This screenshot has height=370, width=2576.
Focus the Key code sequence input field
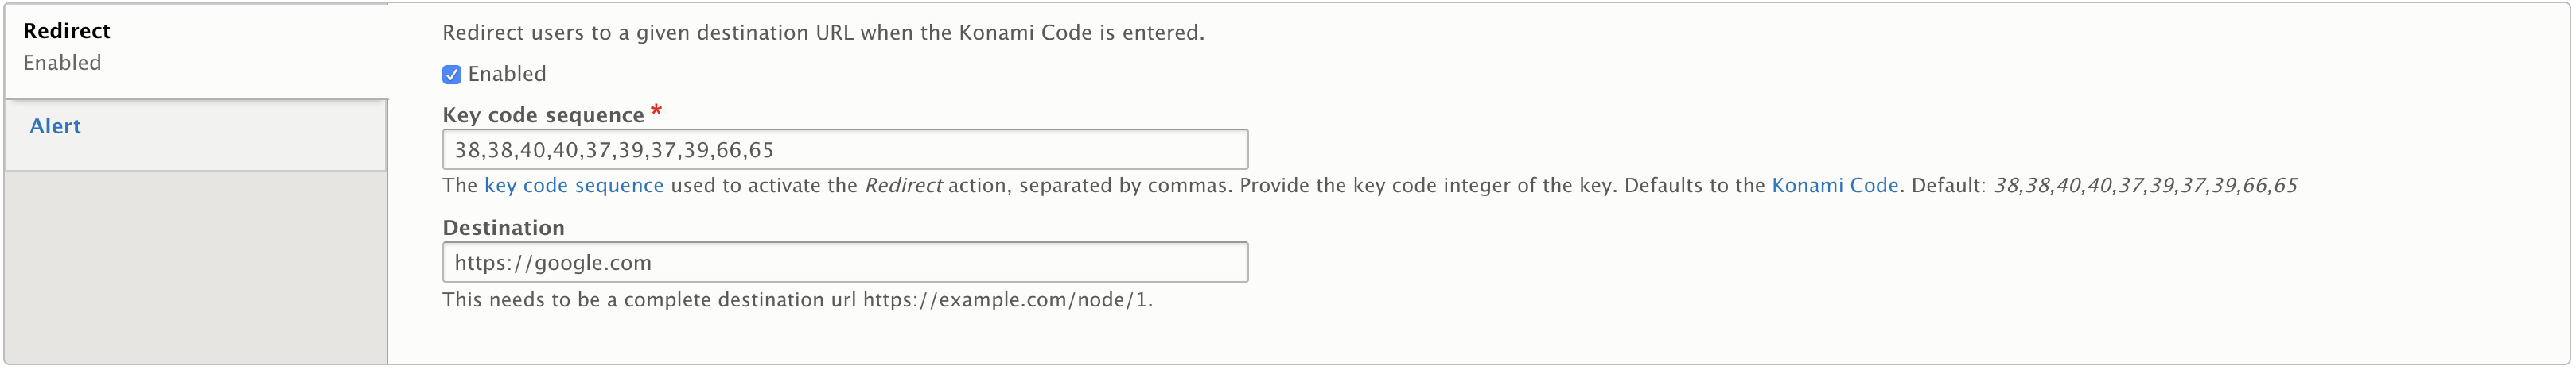click(844, 149)
